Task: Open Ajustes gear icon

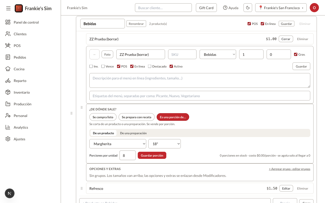Action: pos(8,139)
